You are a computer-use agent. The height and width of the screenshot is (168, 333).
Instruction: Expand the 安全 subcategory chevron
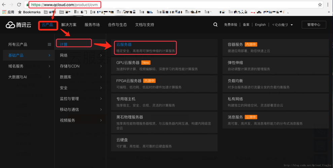tap(101, 88)
